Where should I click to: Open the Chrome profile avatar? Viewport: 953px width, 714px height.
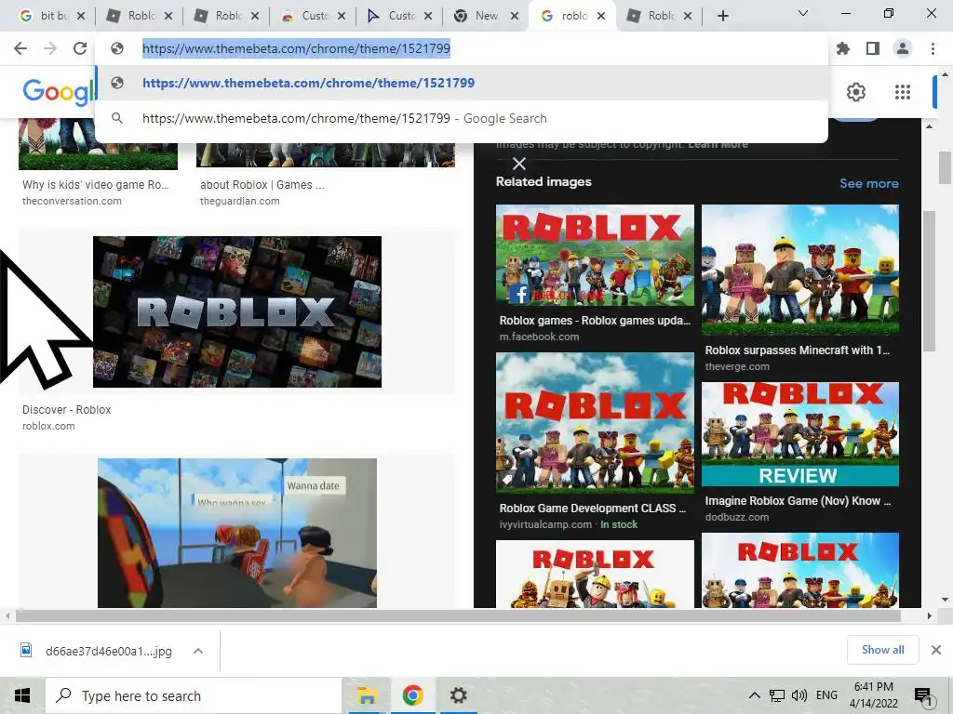tap(903, 48)
